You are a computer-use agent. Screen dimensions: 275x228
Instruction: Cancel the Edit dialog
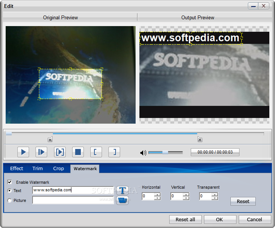[254, 220]
